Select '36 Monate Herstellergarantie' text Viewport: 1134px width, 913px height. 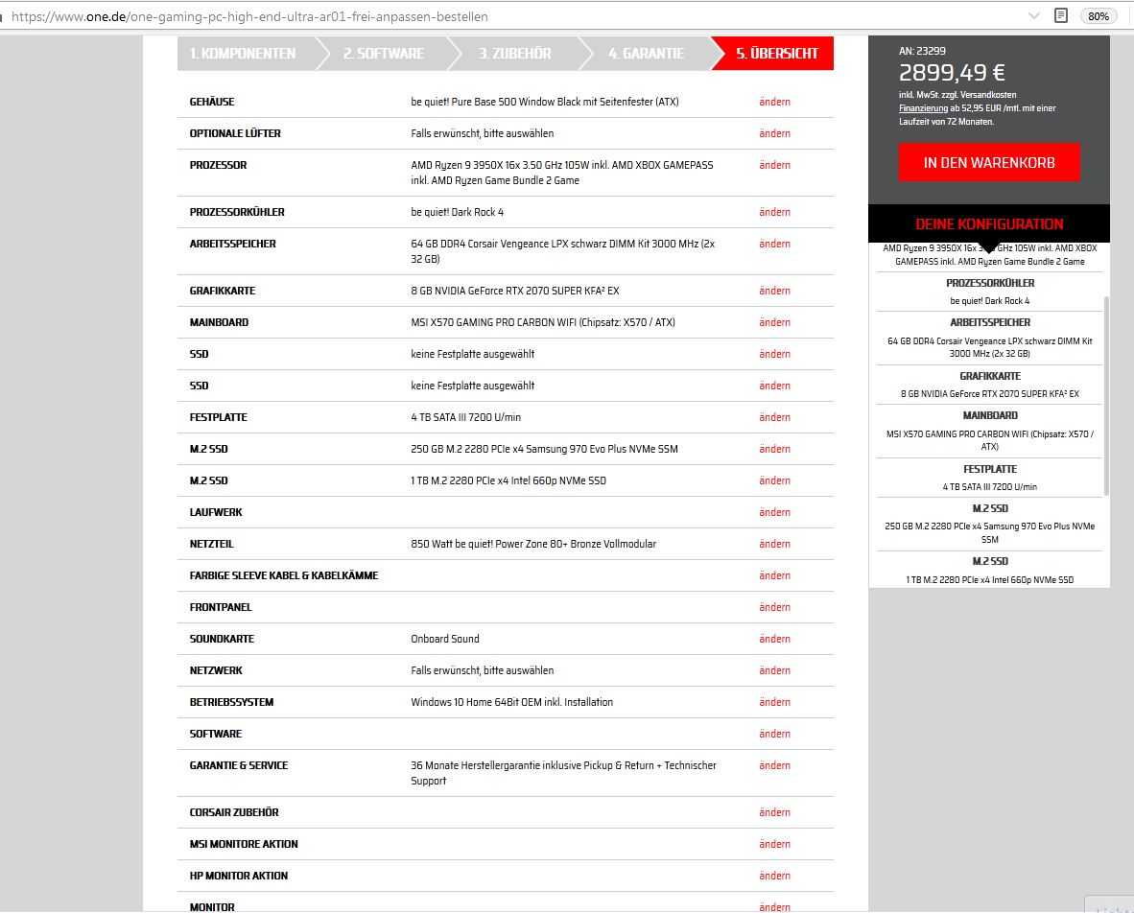point(475,766)
